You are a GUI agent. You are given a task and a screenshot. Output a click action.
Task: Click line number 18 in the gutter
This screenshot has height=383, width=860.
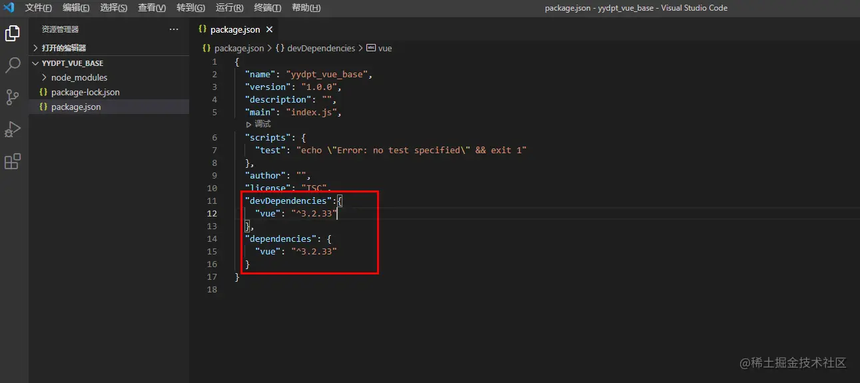pyautogui.click(x=213, y=289)
